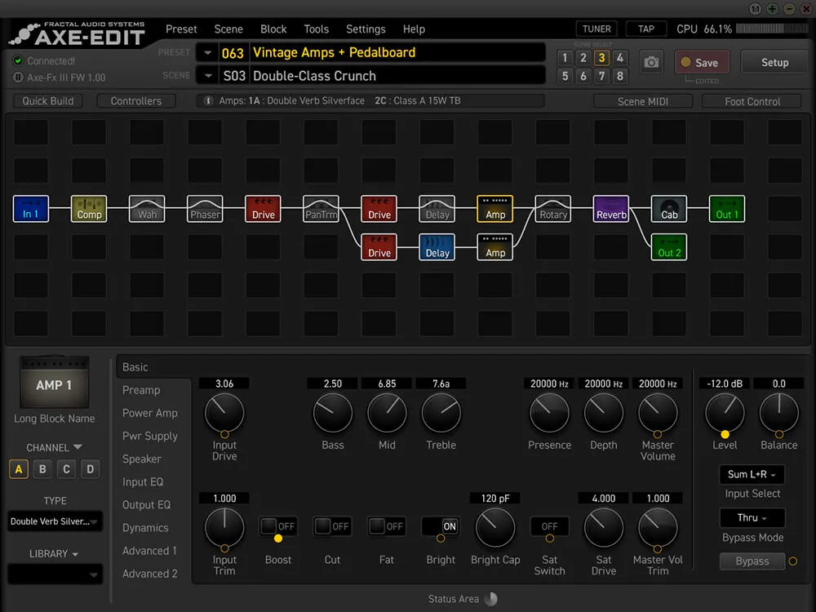Open the Tools menu
Image resolution: width=816 pixels, height=612 pixels.
point(316,29)
